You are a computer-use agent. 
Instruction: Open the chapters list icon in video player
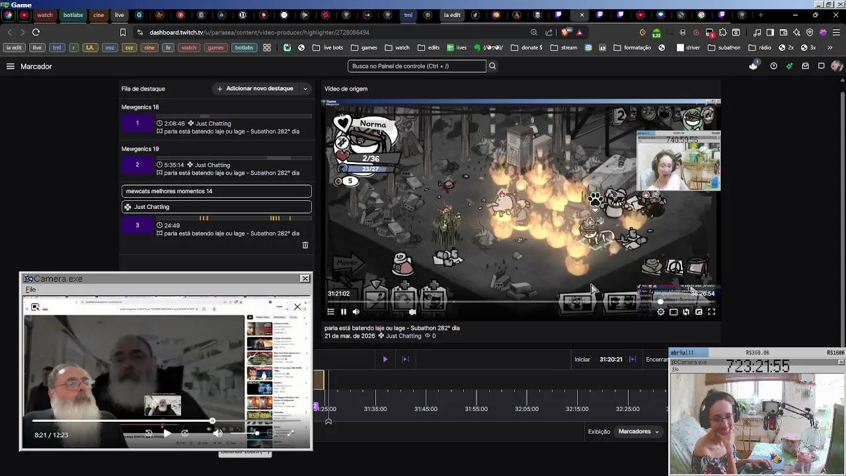pyautogui.click(x=331, y=312)
